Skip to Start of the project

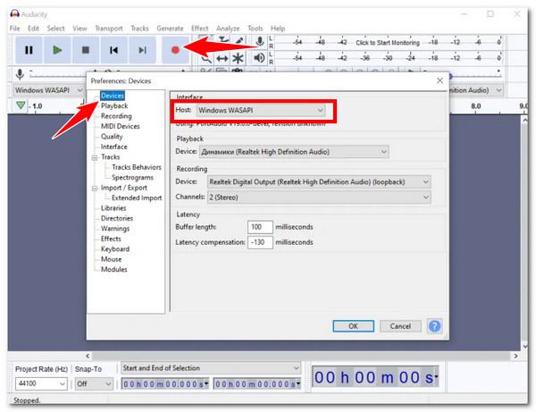point(113,50)
